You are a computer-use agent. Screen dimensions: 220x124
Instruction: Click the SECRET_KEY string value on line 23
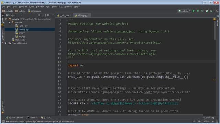coord(135,103)
